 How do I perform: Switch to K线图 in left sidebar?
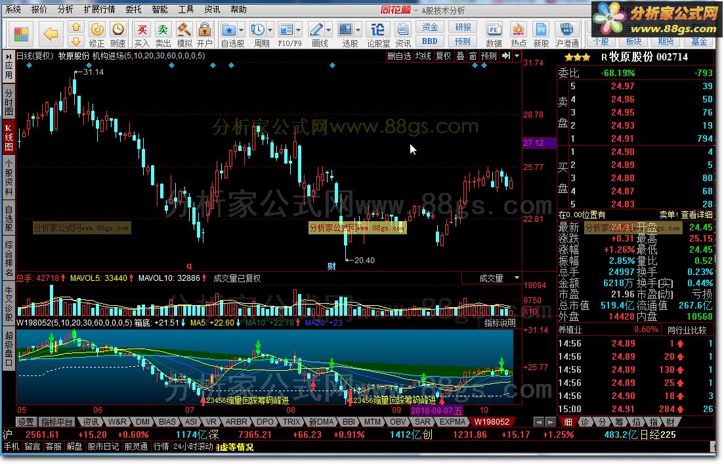(9, 137)
